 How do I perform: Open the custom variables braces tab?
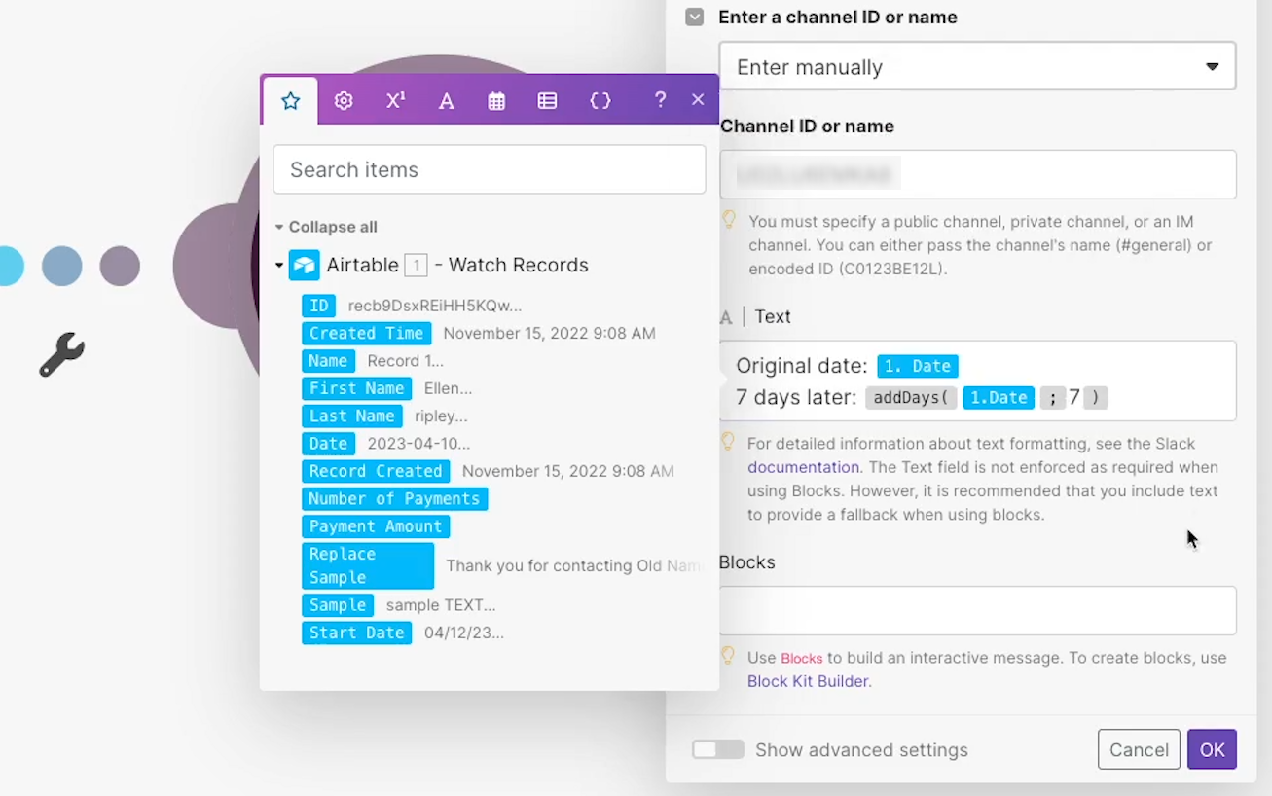point(600,101)
